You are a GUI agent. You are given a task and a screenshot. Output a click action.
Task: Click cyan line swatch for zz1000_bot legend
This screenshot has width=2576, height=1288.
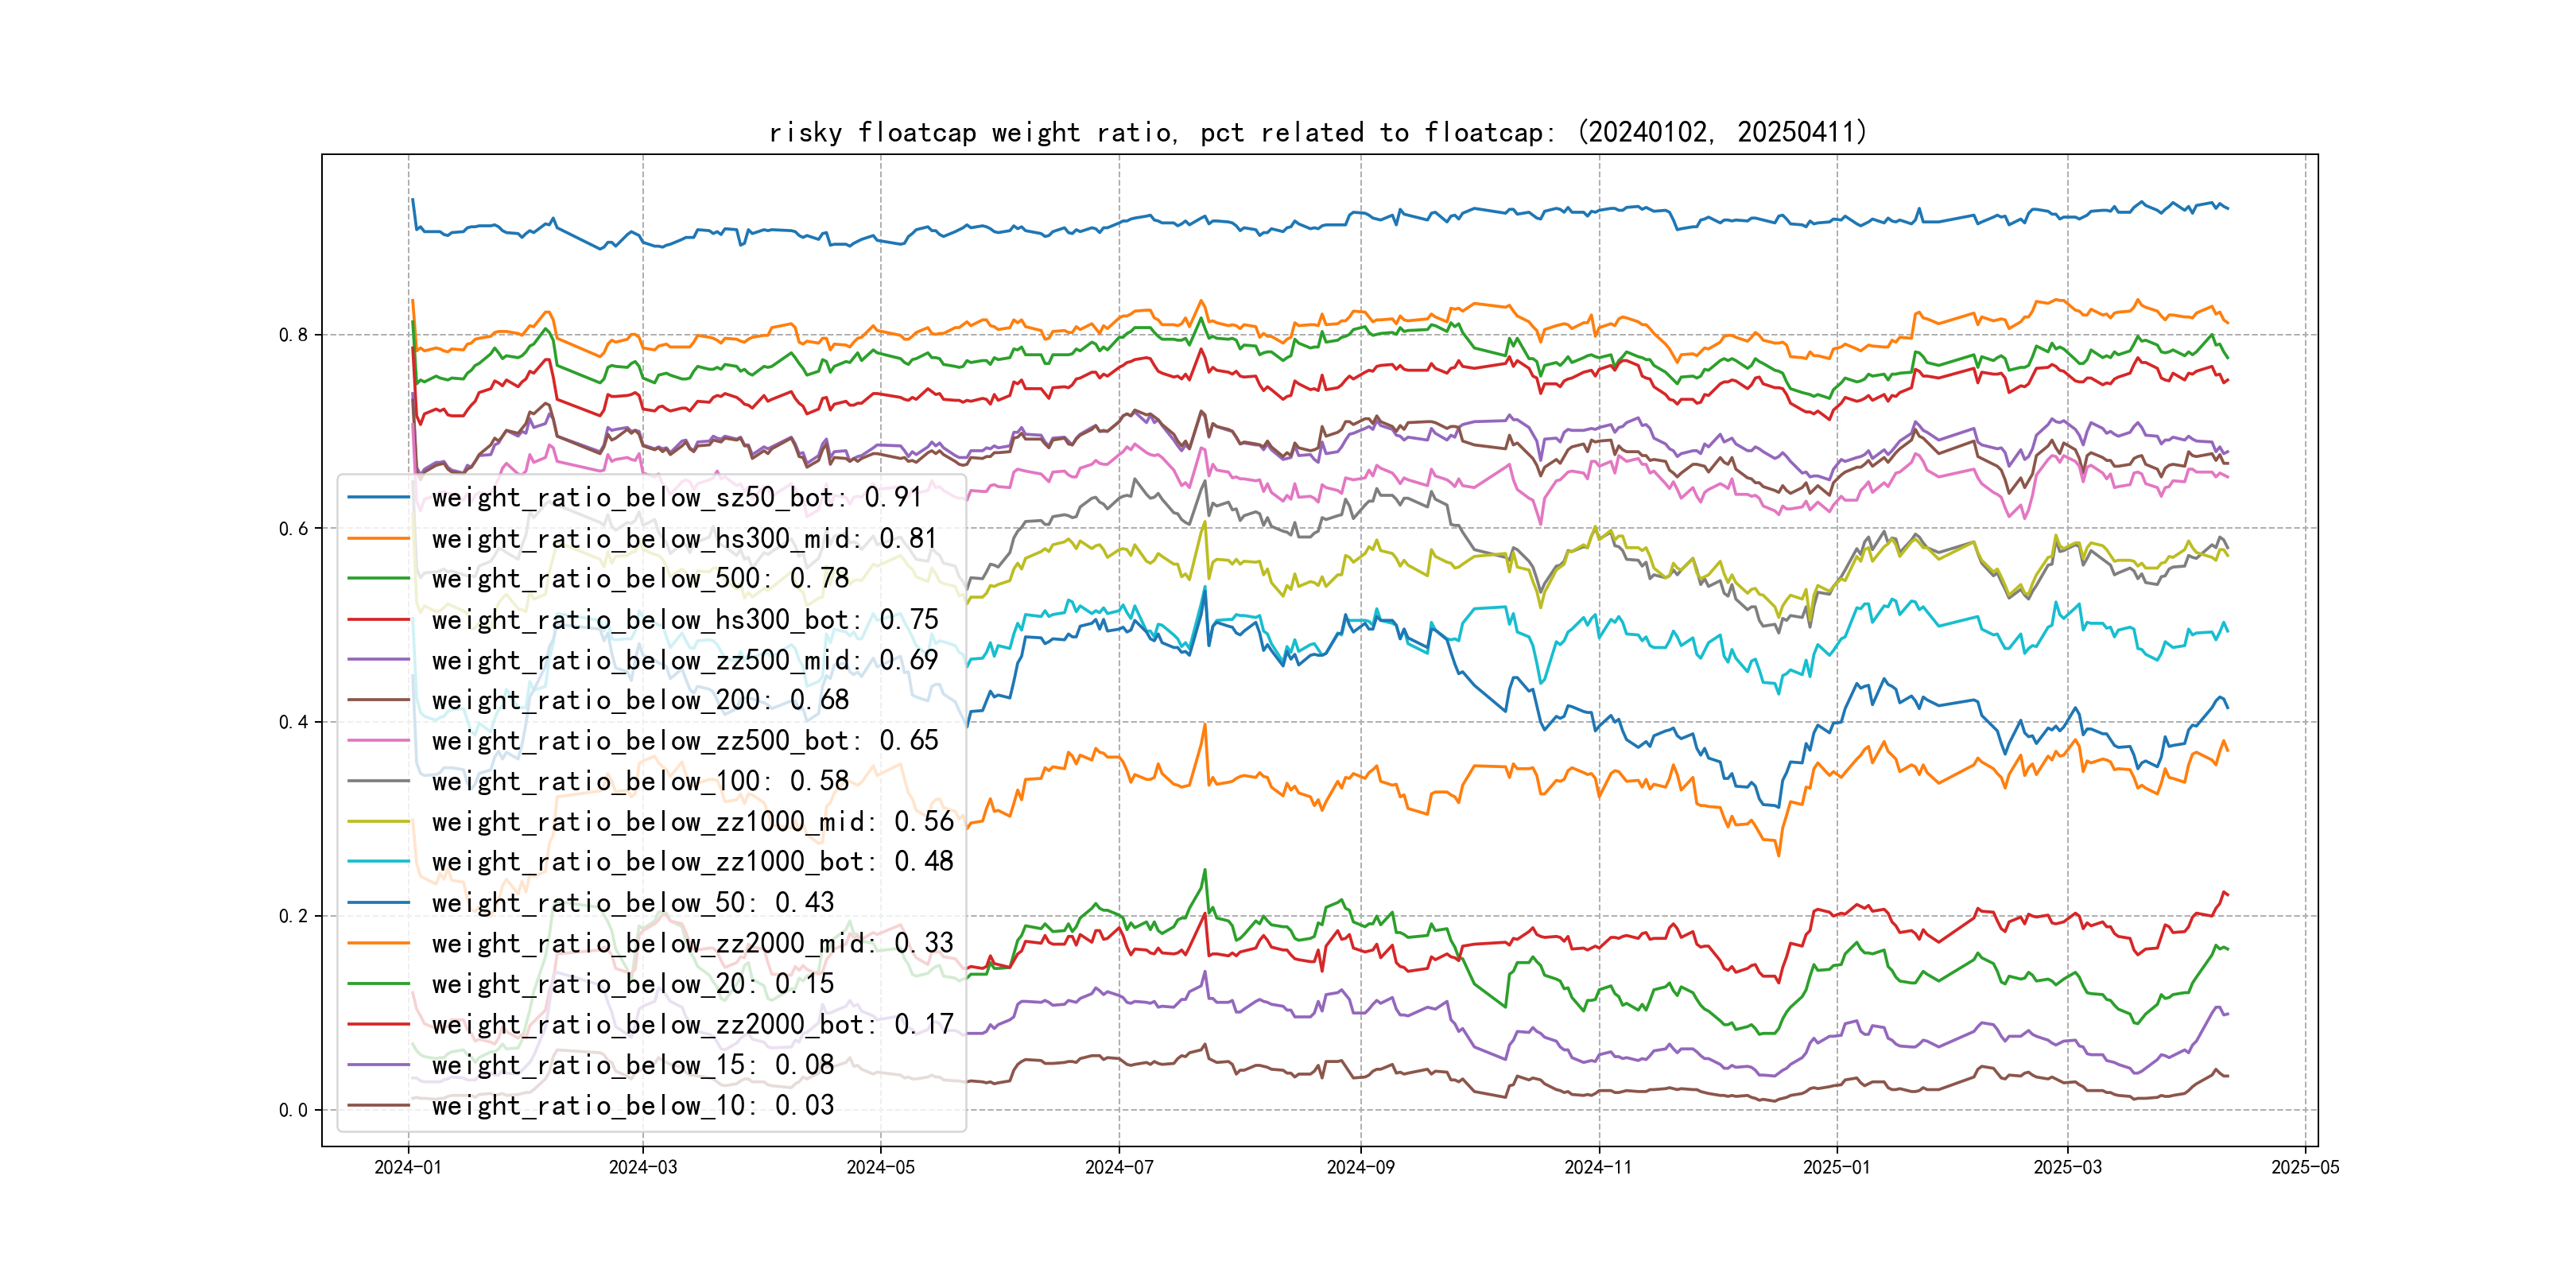pos(378,862)
